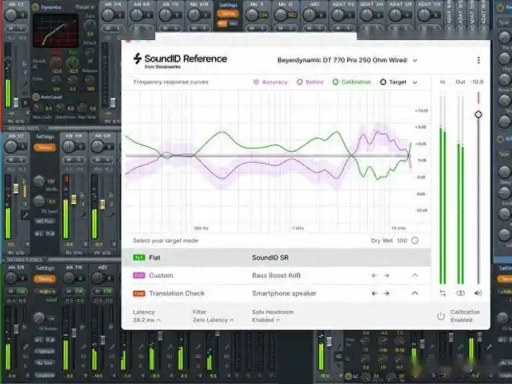Click the top Settings label near Mic 9/10
The image size is (512, 384).
pos(228,5)
